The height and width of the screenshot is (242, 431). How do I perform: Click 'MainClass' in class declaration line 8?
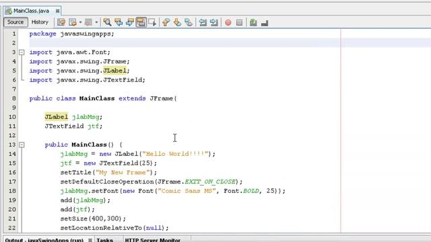click(x=97, y=98)
